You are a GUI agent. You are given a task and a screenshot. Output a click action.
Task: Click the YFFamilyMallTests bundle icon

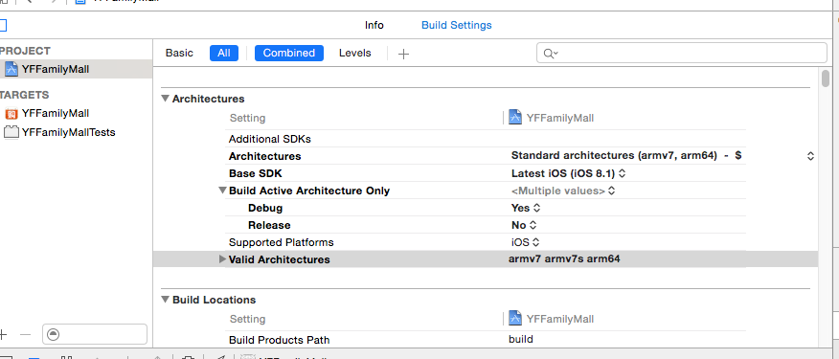11,132
